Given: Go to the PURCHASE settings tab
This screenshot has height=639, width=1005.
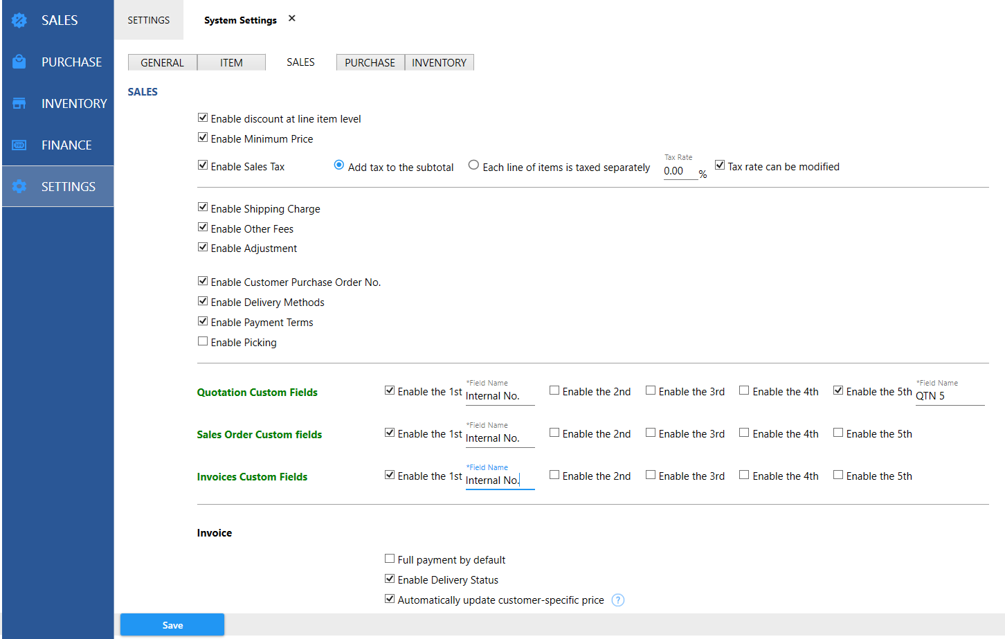Looking at the screenshot, I should pyautogui.click(x=370, y=62).
